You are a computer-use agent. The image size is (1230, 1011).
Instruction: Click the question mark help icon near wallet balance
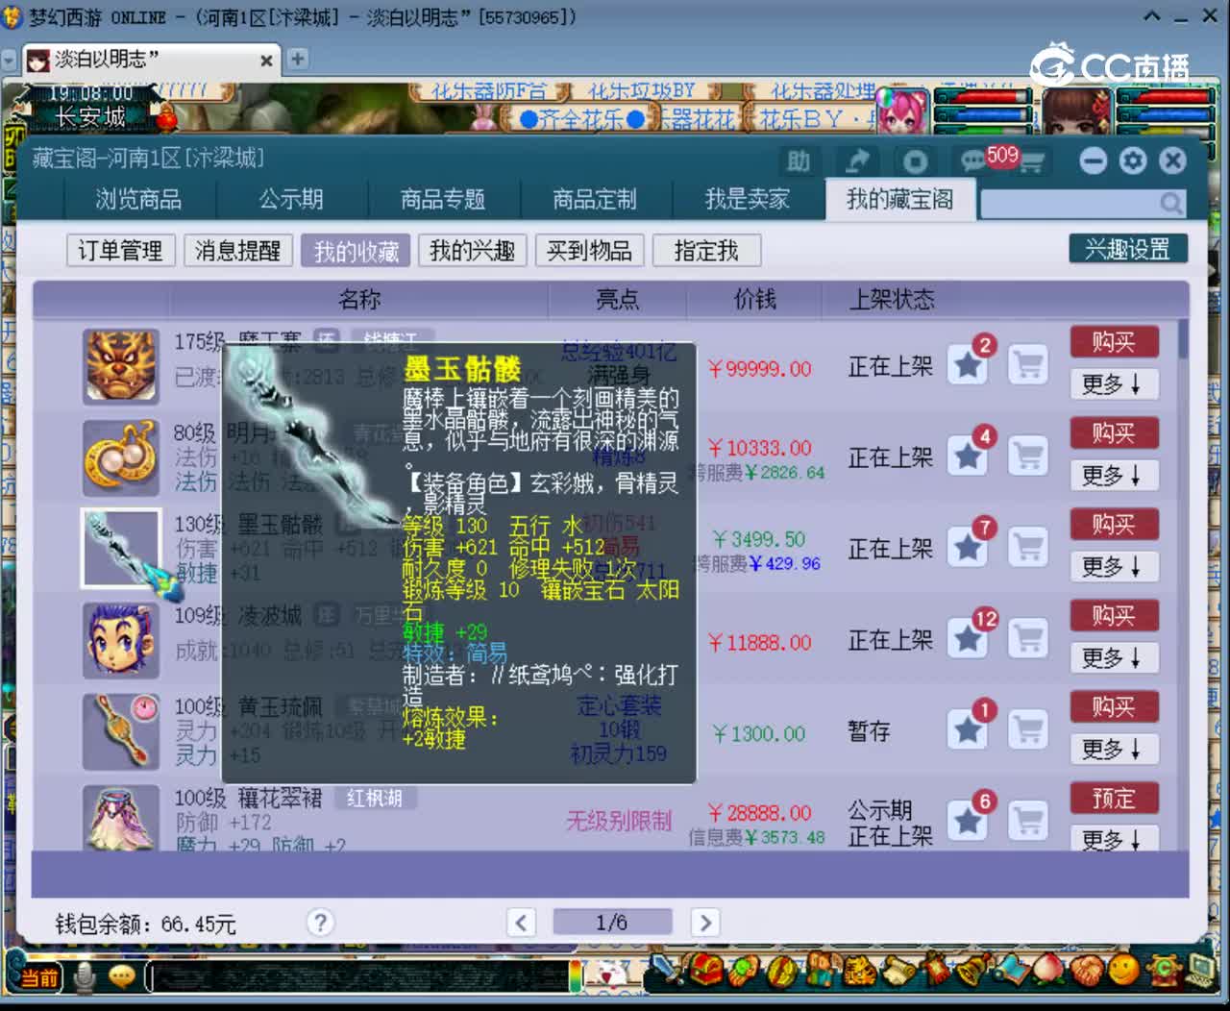(320, 923)
